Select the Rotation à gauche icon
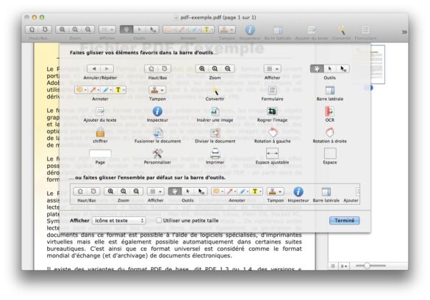Viewport: 430px width, 300px height. [272, 132]
